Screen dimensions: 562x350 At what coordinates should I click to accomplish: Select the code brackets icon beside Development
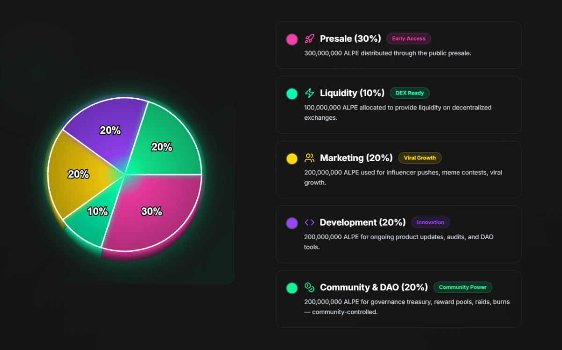click(309, 222)
